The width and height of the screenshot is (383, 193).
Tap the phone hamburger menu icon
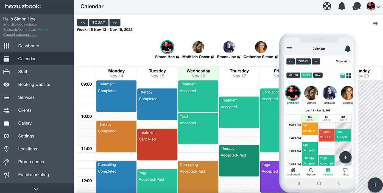coord(289,49)
